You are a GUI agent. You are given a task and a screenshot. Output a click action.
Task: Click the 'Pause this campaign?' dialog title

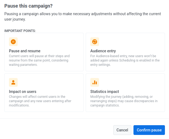(x=28, y=6)
